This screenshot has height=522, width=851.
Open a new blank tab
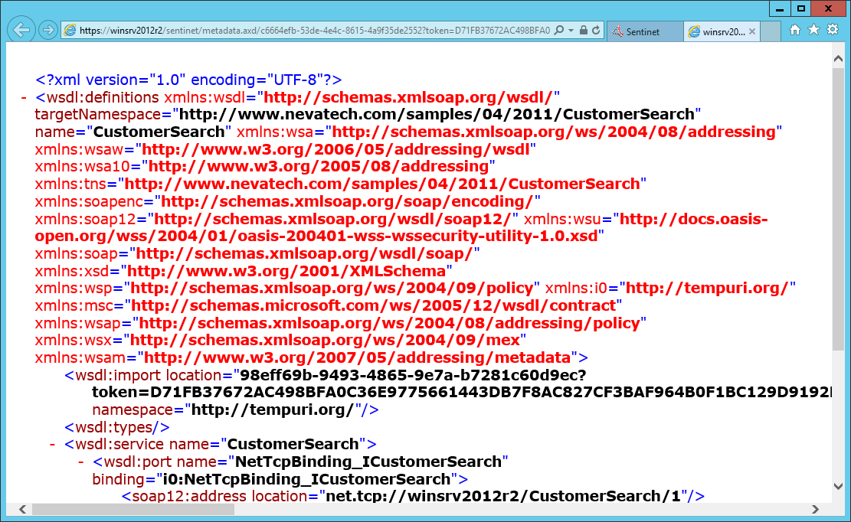[x=771, y=31]
